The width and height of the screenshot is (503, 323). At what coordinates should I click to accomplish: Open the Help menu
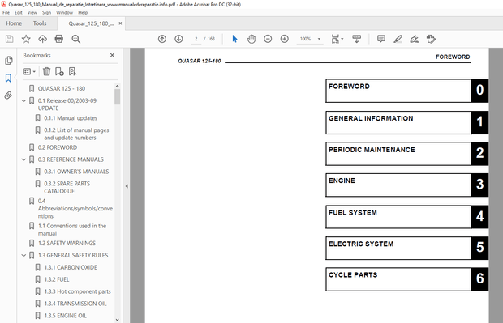click(83, 12)
